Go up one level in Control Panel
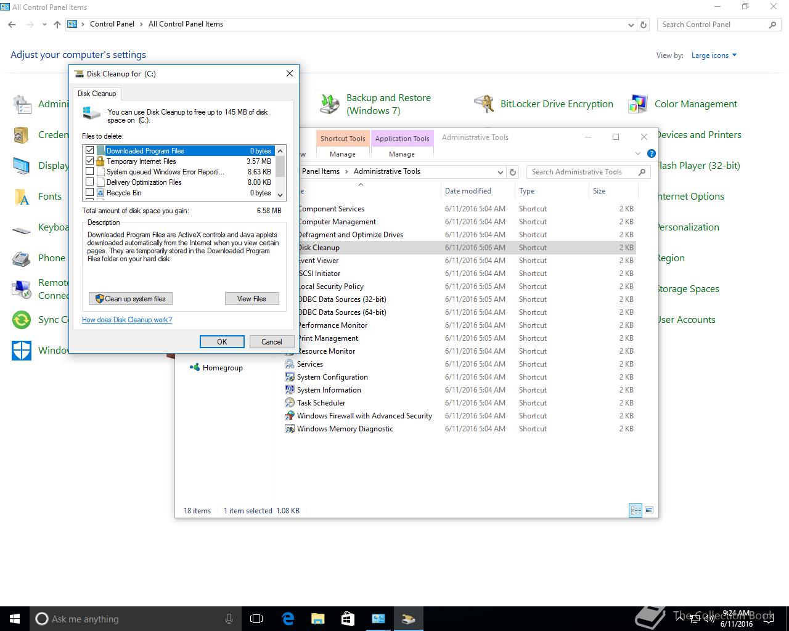Image resolution: width=789 pixels, height=631 pixels. pos(57,25)
